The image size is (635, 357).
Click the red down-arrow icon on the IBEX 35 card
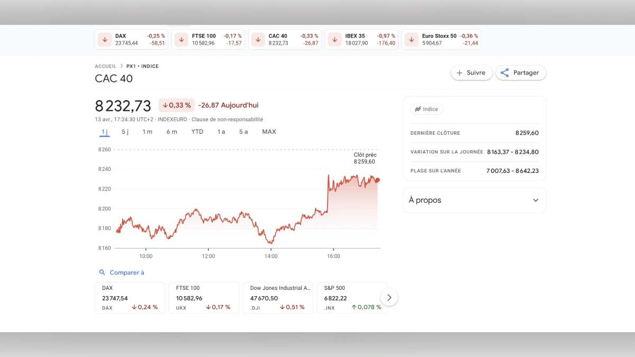(334, 39)
